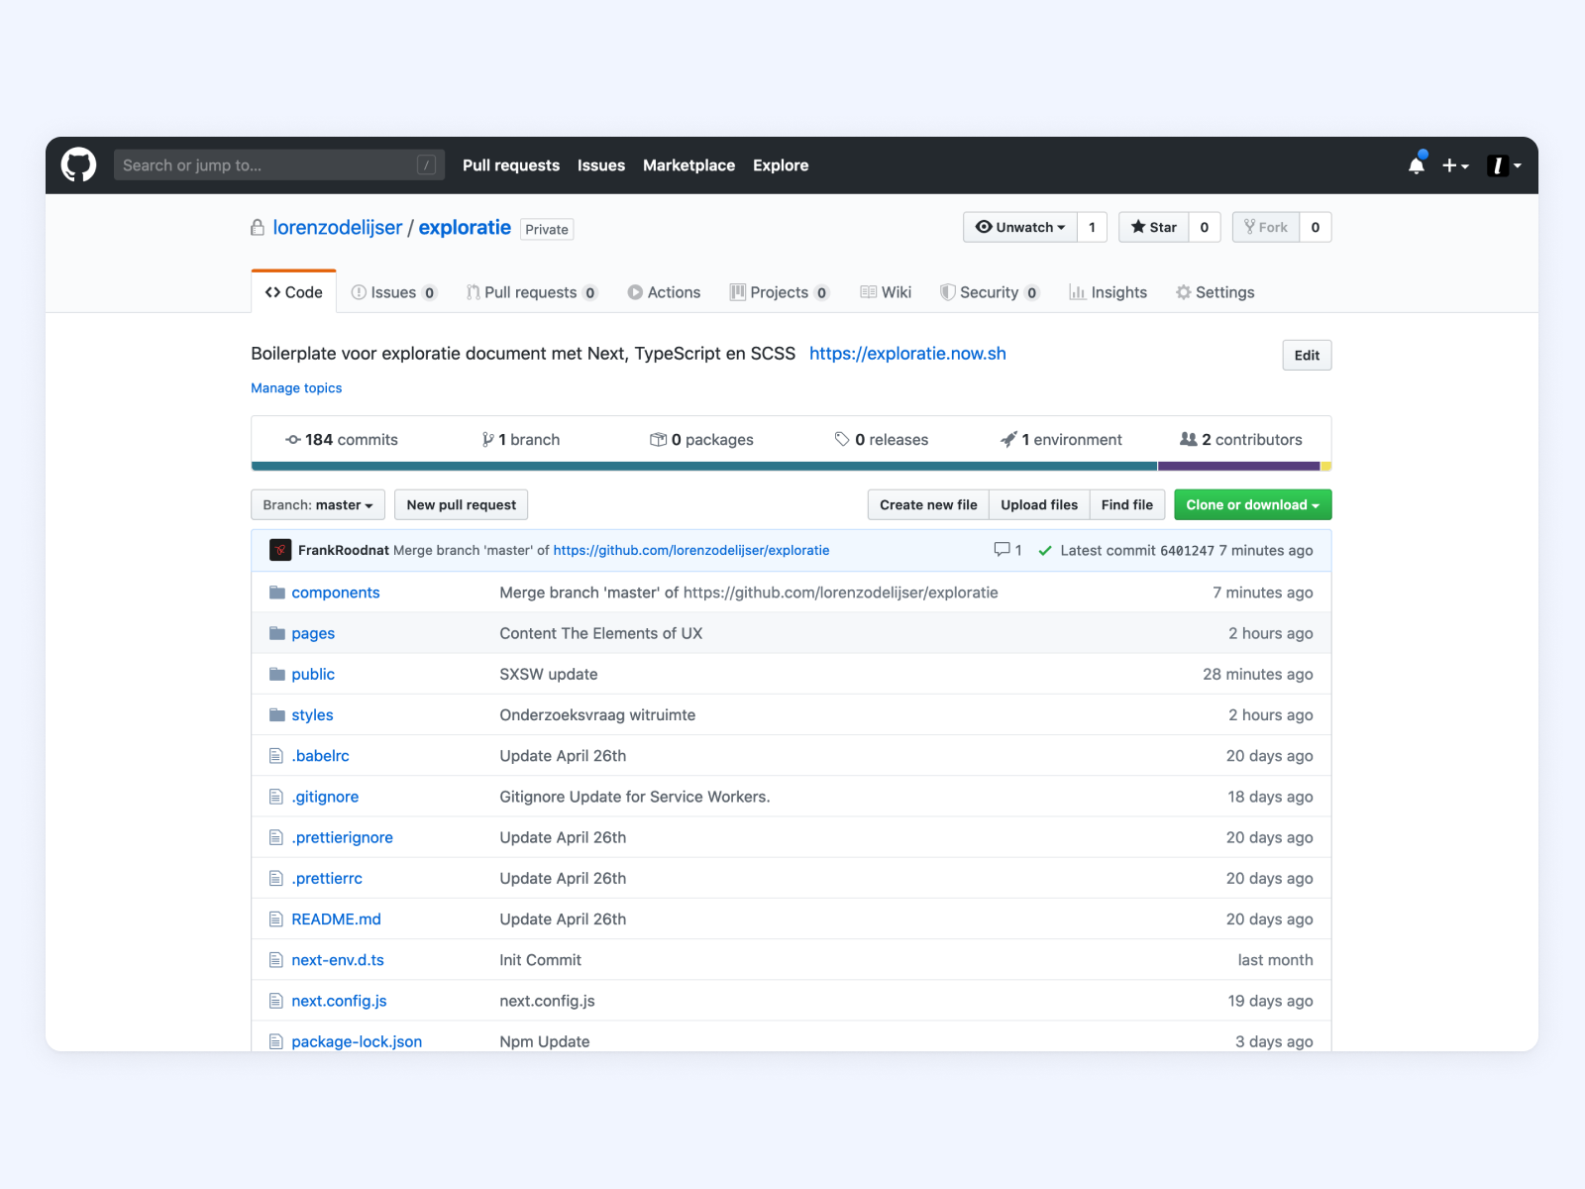
Task: Click the branch icon showing 1 branch
Action: coord(487,439)
